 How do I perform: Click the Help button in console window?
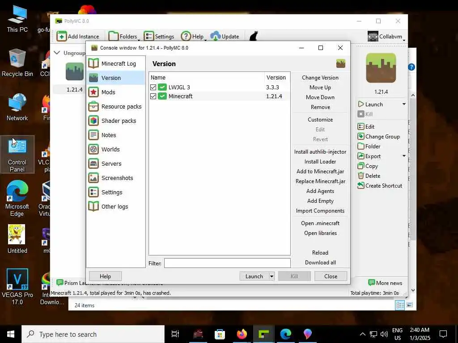tap(105, 276)
